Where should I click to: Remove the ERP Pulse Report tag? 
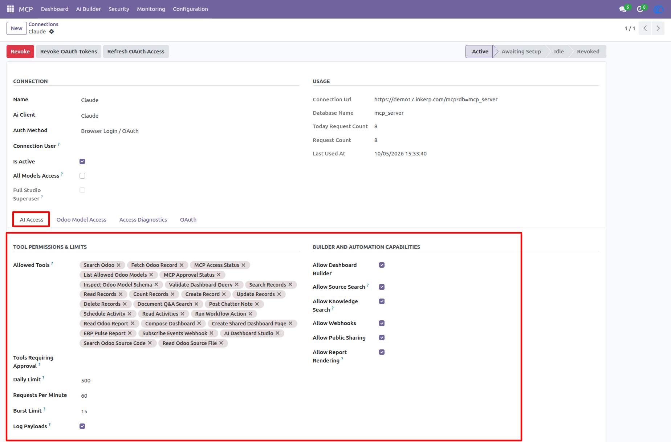pos(130,333)
